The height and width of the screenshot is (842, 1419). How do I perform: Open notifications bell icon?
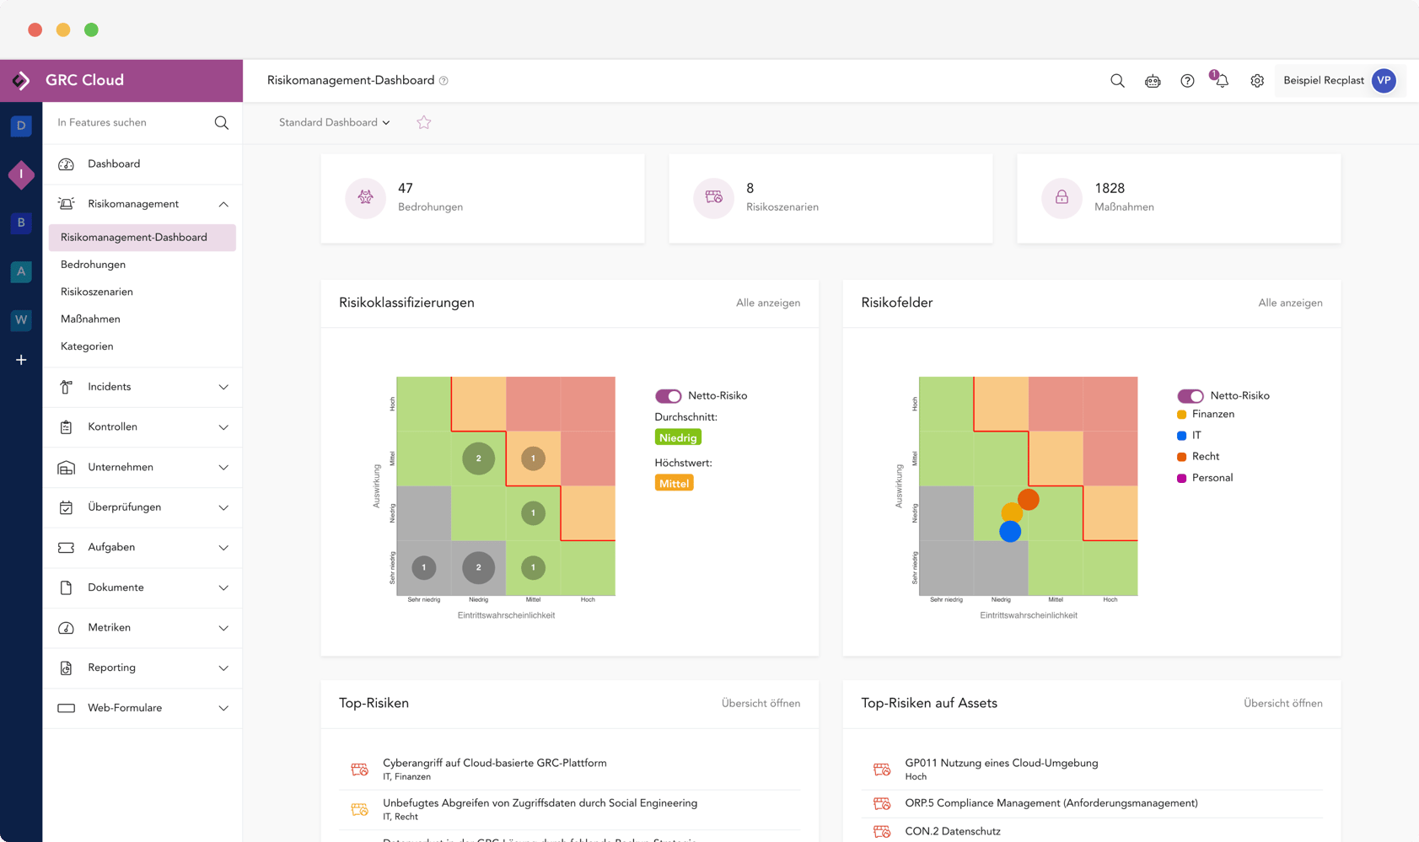click(1222, 81)
